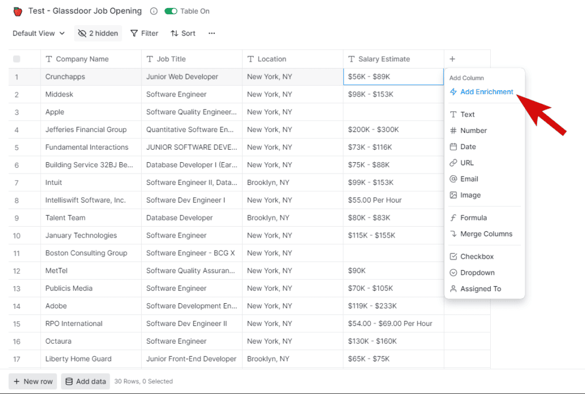Click the New row button

click(32, 381)
